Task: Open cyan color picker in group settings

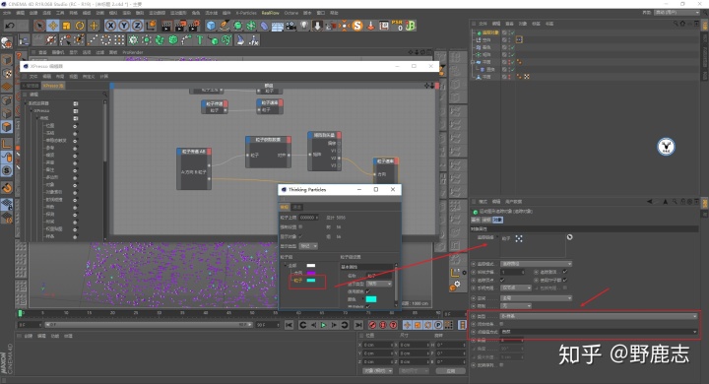Action: (x=371, y=299)
